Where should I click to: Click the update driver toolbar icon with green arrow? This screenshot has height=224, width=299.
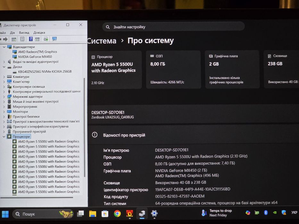(x=46, y=39)
